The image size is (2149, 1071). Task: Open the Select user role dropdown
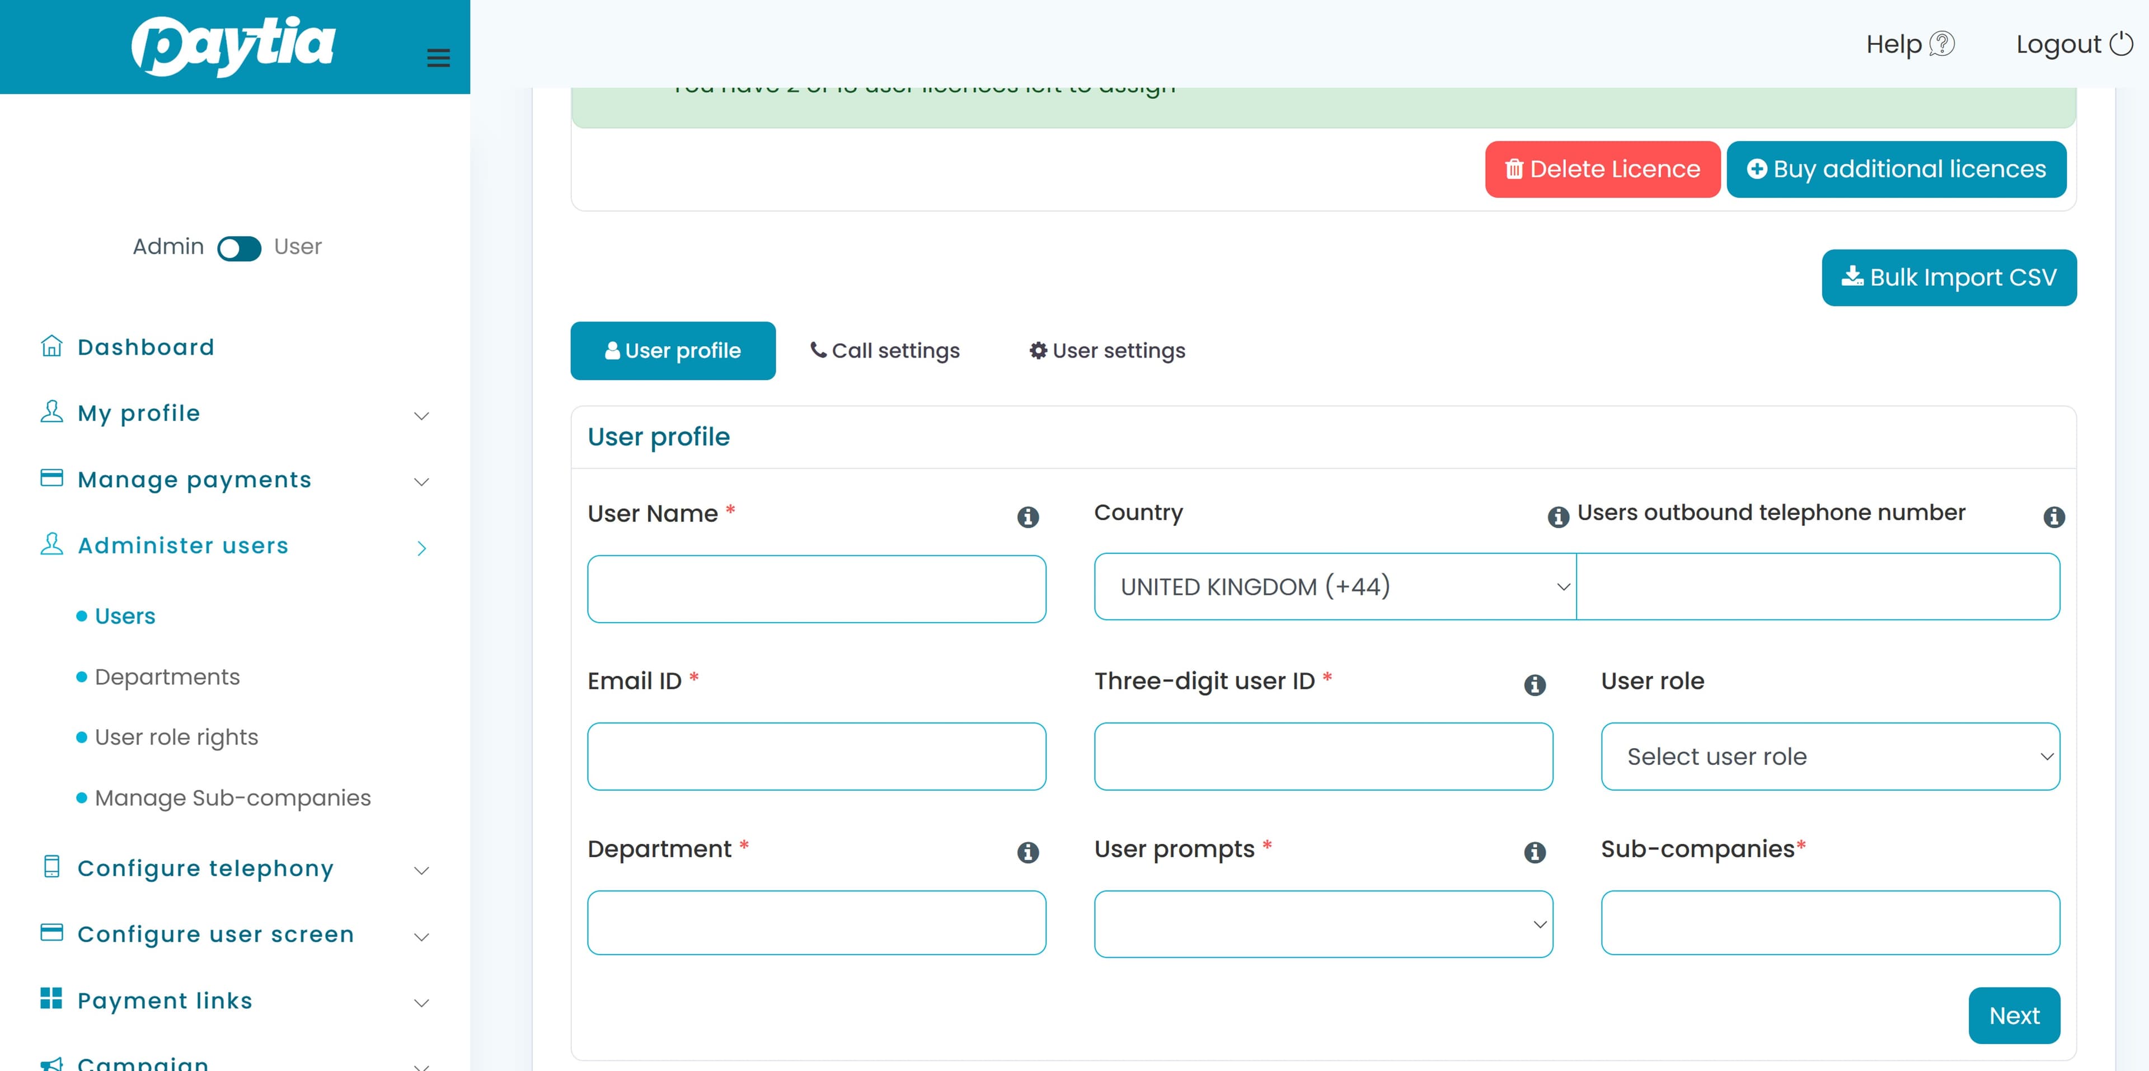point(1831,756)
